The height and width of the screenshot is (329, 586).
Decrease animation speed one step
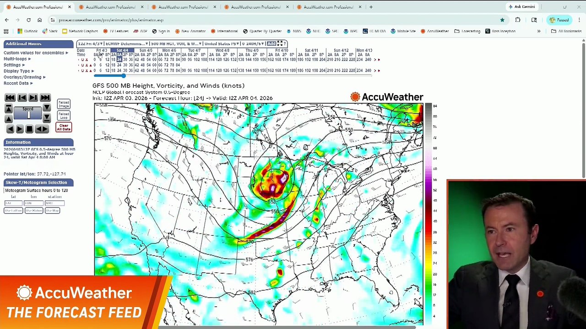47,107
